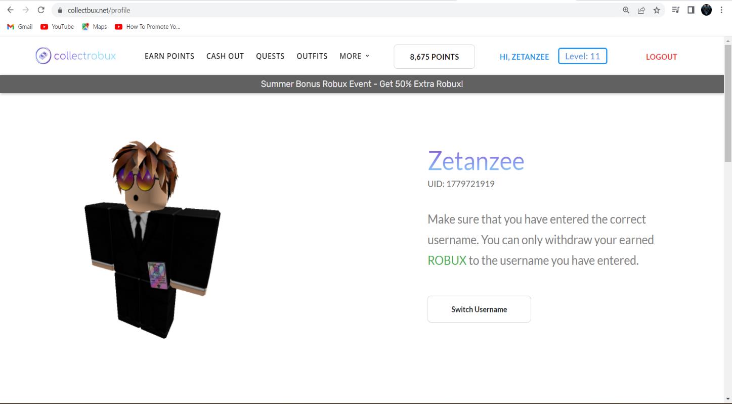Screen dimensions: 732x404
Task: Go to the OUTFITS page
Action: point(312,56)
